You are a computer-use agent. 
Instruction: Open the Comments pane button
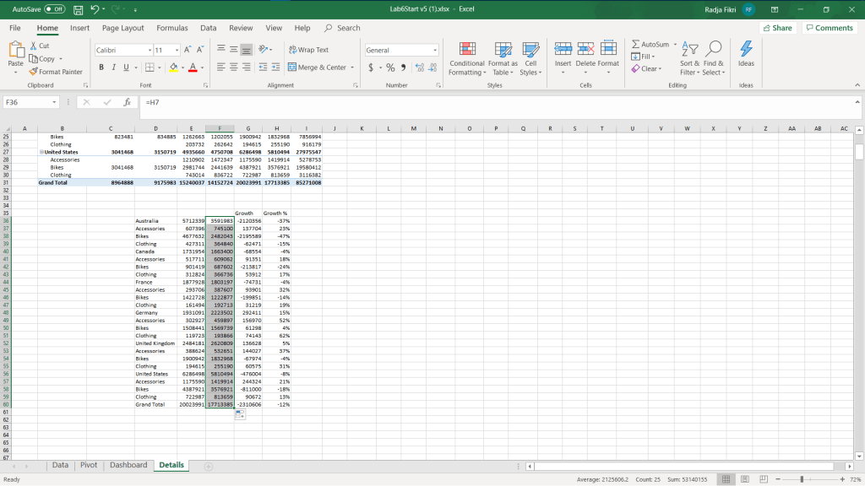click(x=829, y=28)
